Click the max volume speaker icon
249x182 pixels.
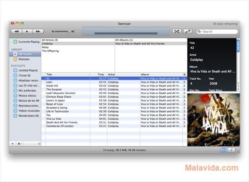(x=73, y=31)
